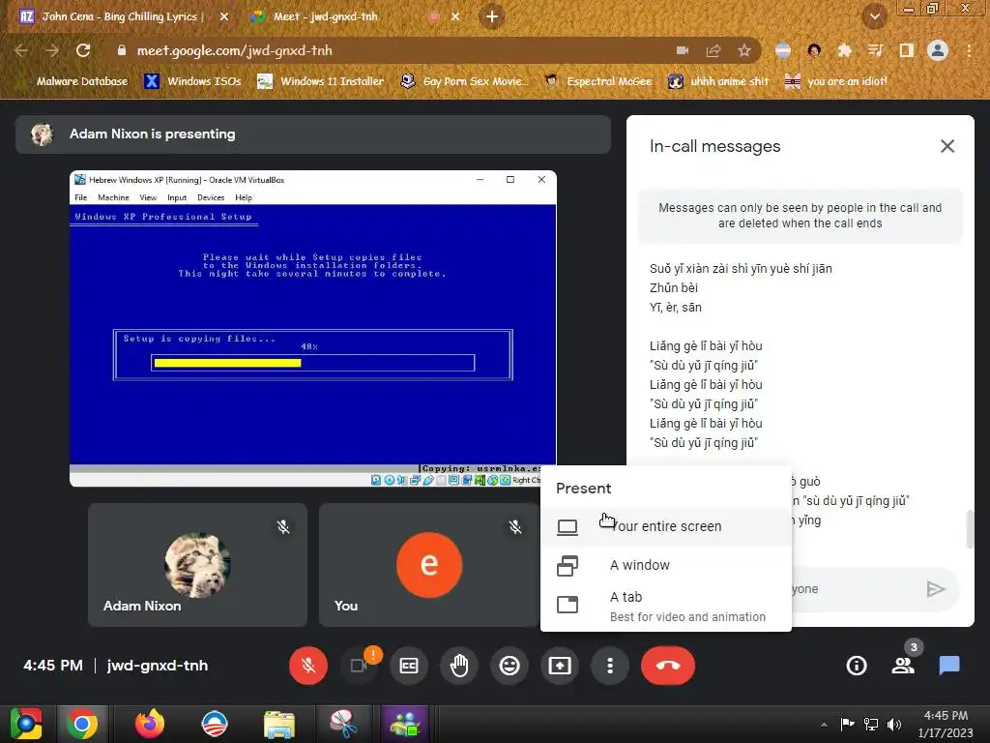Share this page icon in address bar
Image resolution: width=990 pixels, height=743 pixels.
713,50
